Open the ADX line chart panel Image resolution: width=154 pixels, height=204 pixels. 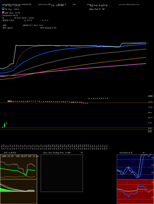click(18, 167)
